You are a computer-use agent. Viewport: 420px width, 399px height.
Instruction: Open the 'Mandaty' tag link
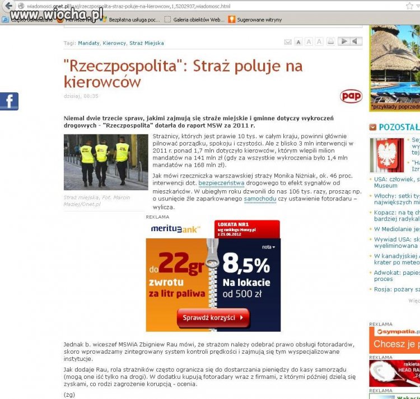click(88, 43)
